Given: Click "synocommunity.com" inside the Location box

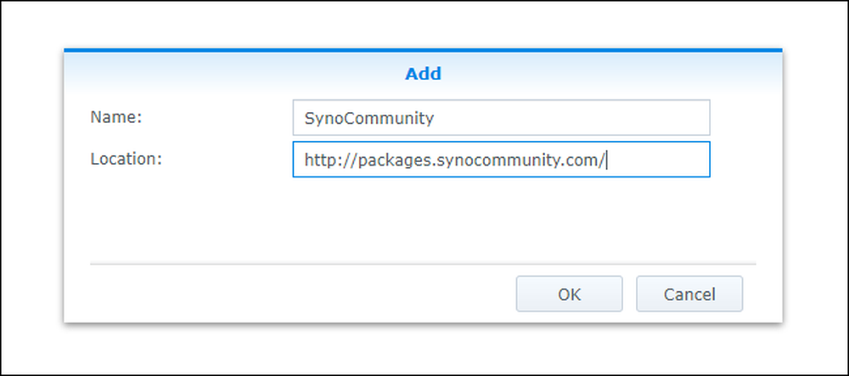Looking at the screenshot, I should tap(515, 160).
